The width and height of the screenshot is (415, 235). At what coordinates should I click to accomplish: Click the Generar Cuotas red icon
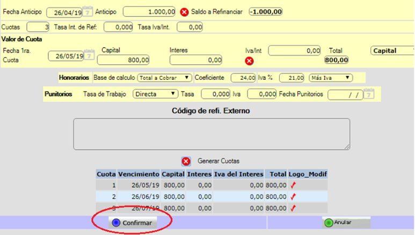click(x=186, y=161)
